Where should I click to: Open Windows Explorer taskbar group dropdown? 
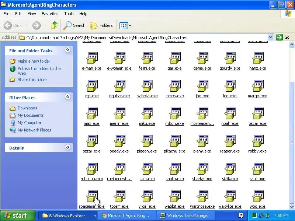pyautogui.click(x=95, y=216)
